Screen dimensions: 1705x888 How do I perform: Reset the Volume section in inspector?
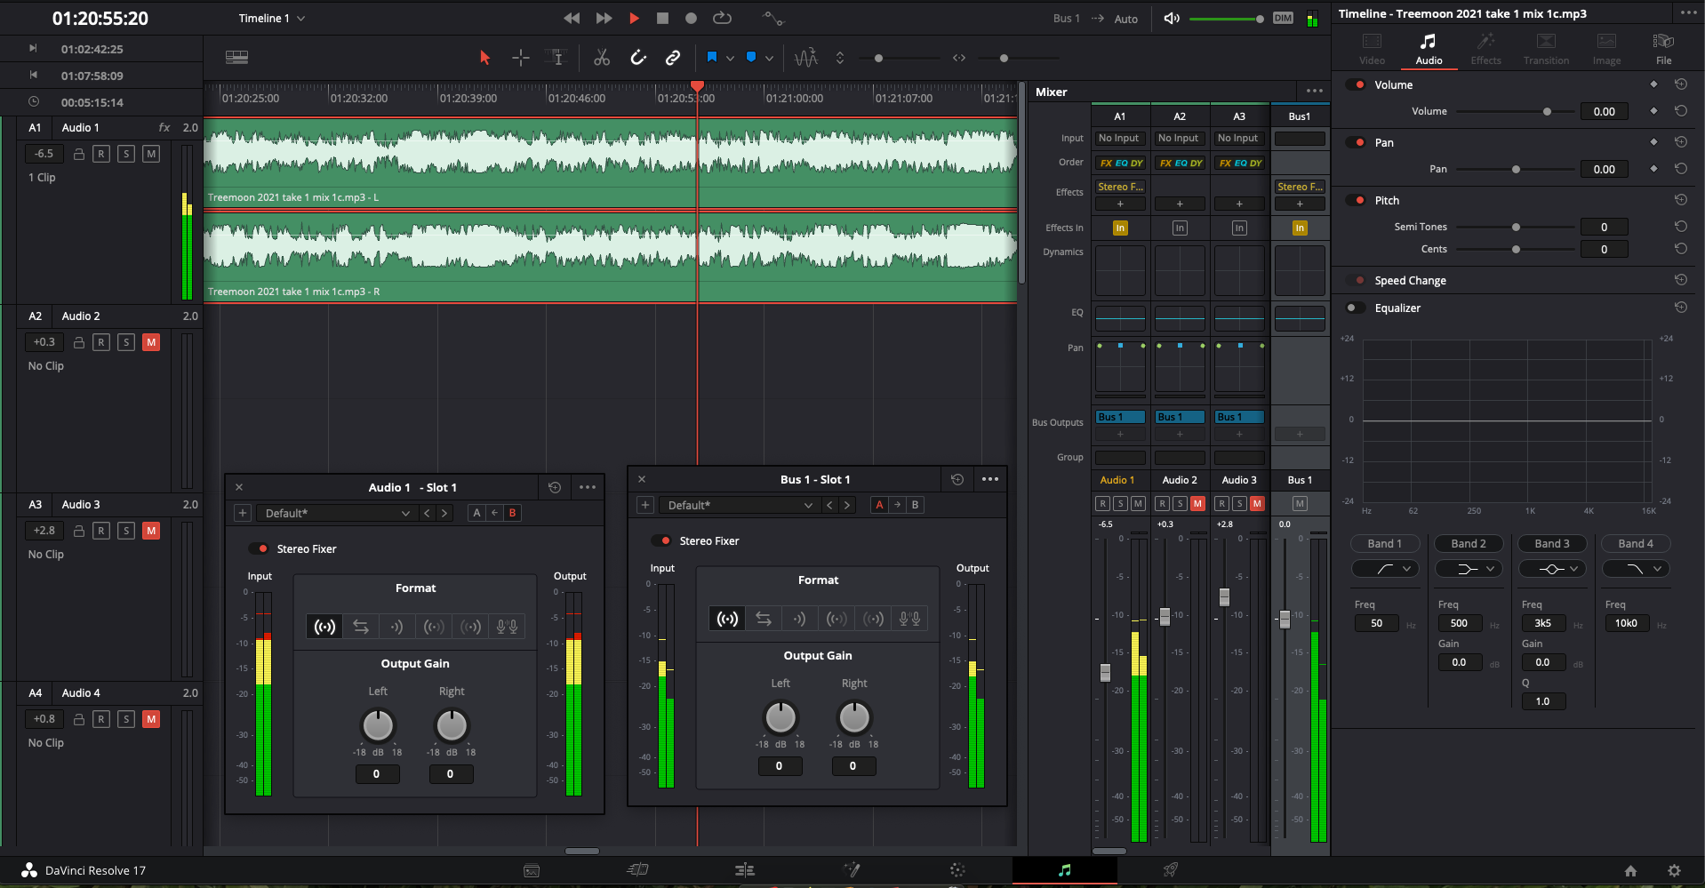point(1680,84)
